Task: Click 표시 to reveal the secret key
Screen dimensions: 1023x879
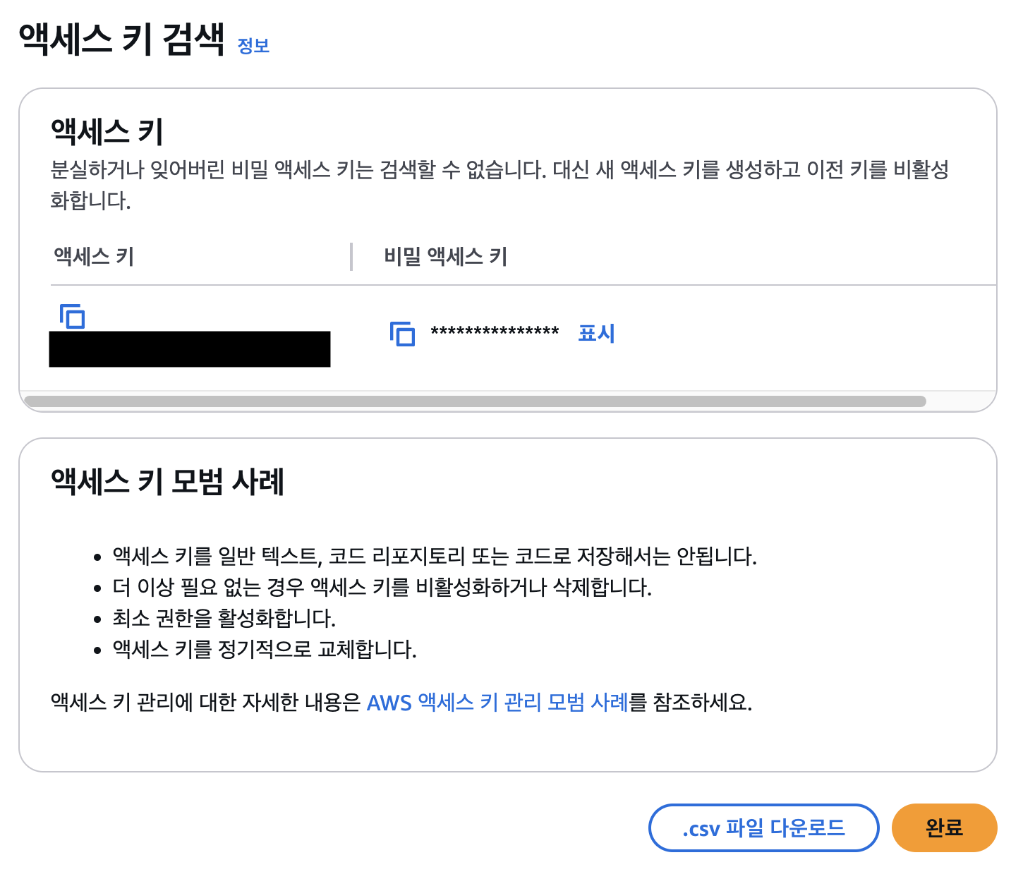Action: [x=596, y=333]
